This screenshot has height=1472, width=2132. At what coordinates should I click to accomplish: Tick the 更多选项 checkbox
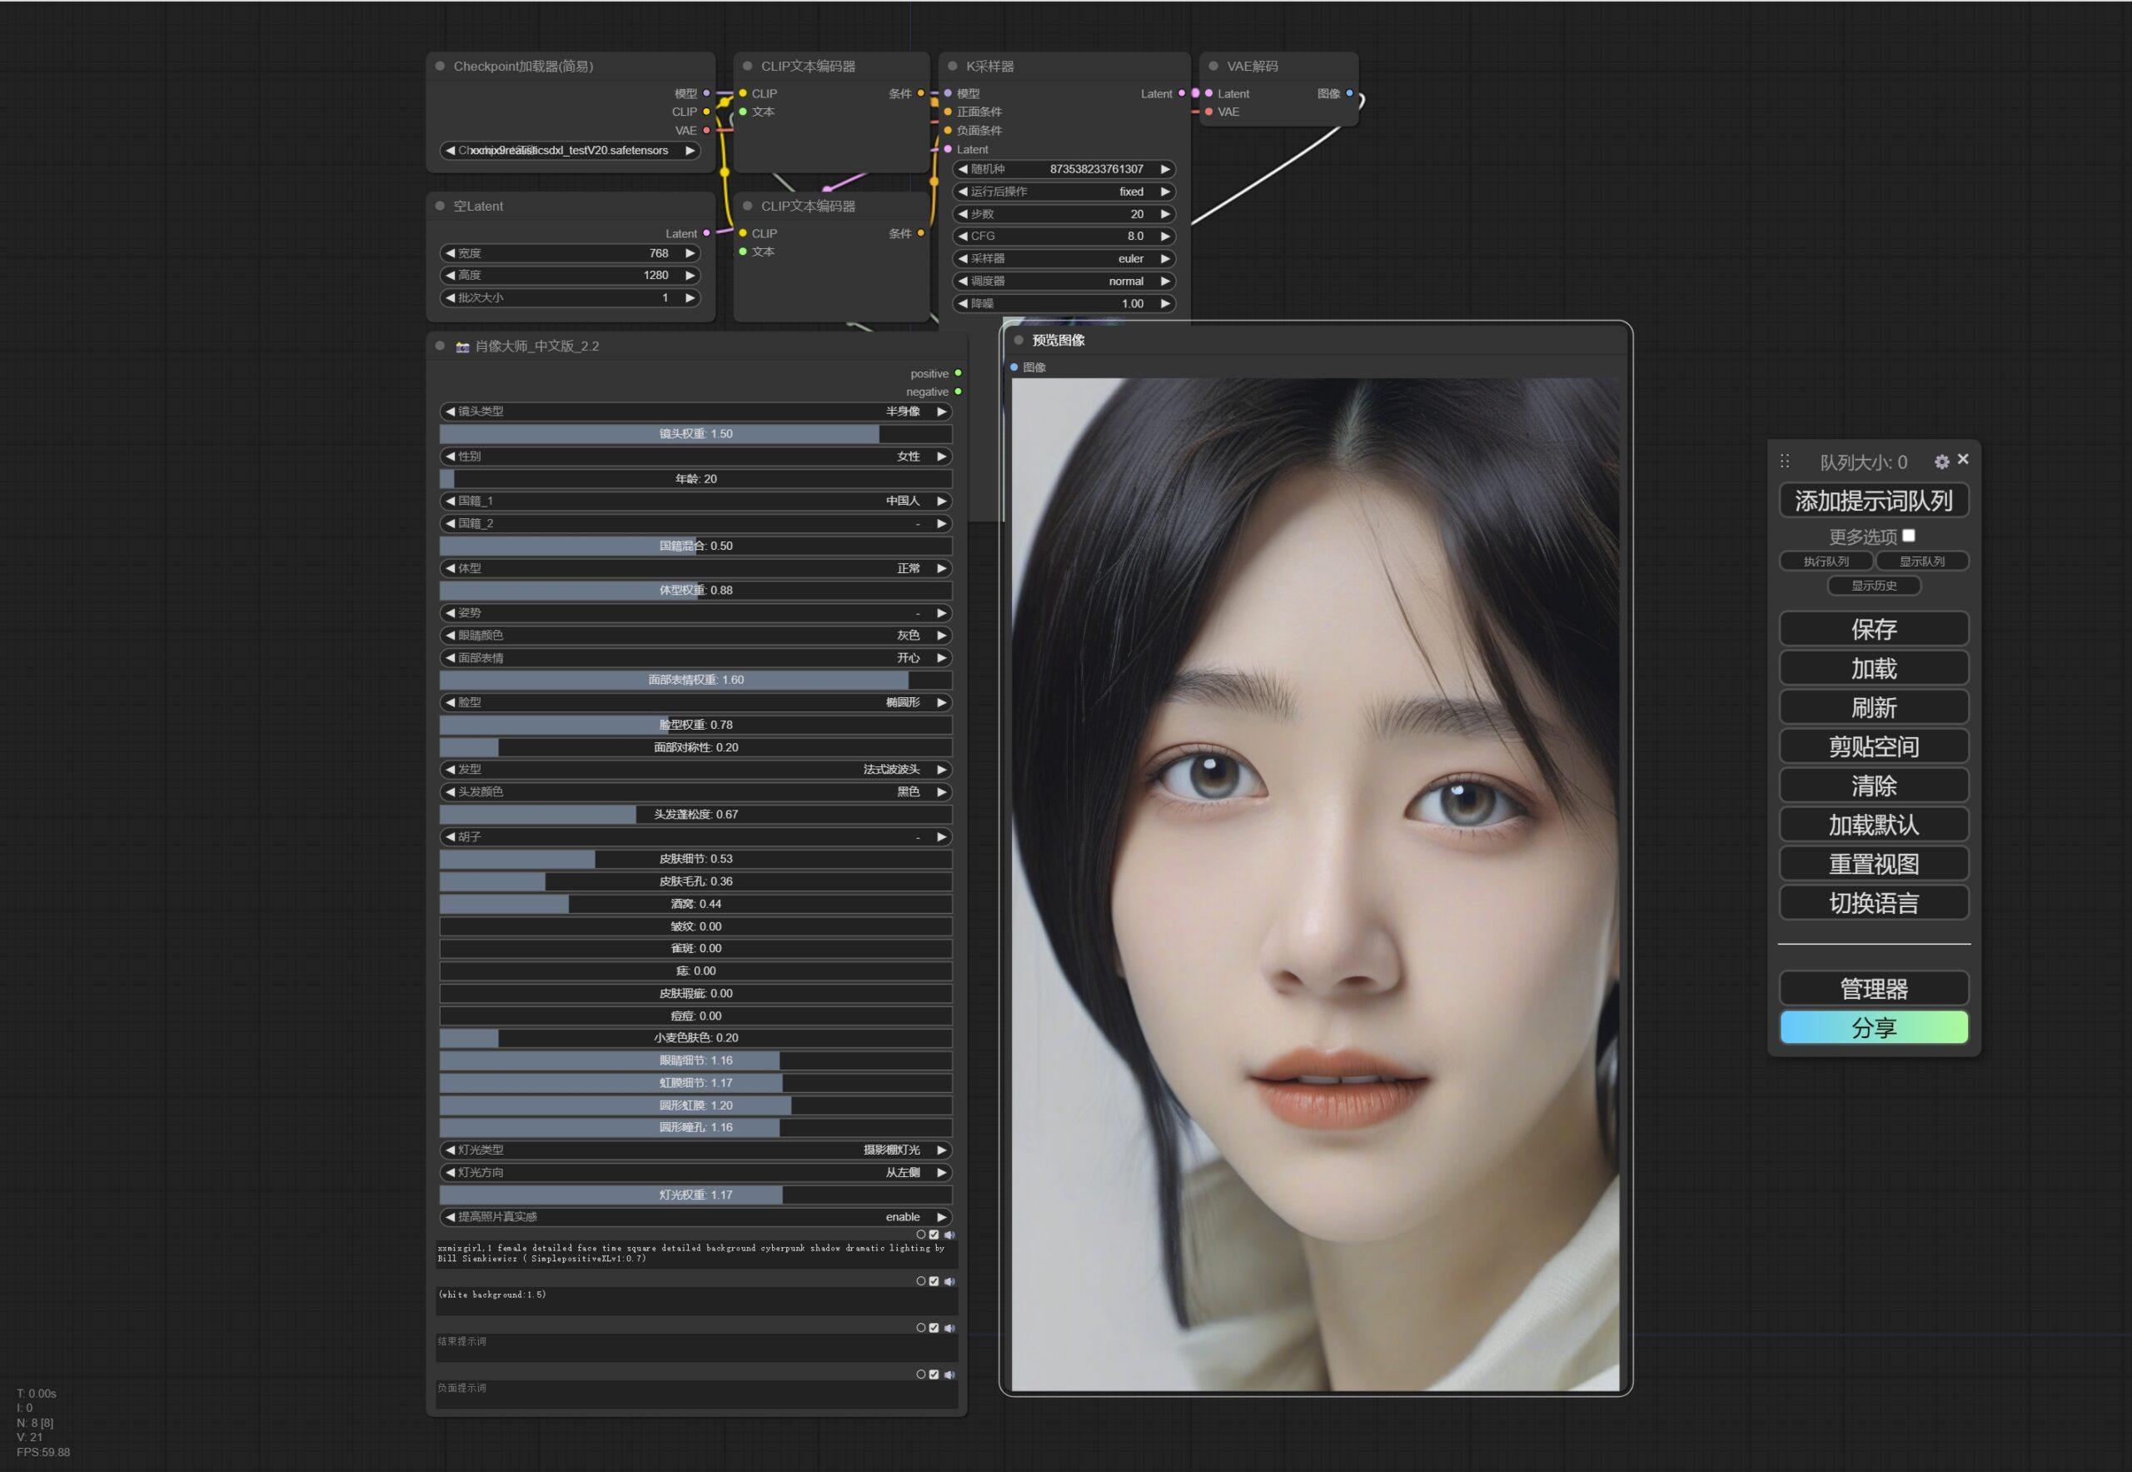point(1909,535)
